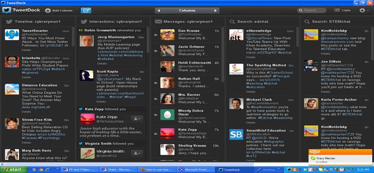The image size is (374, 173).
Task: Open the compose new tweet button
Action: click(86, 11)
